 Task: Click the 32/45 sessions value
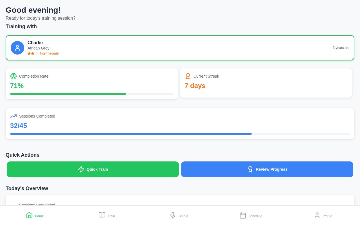point(19,126)
